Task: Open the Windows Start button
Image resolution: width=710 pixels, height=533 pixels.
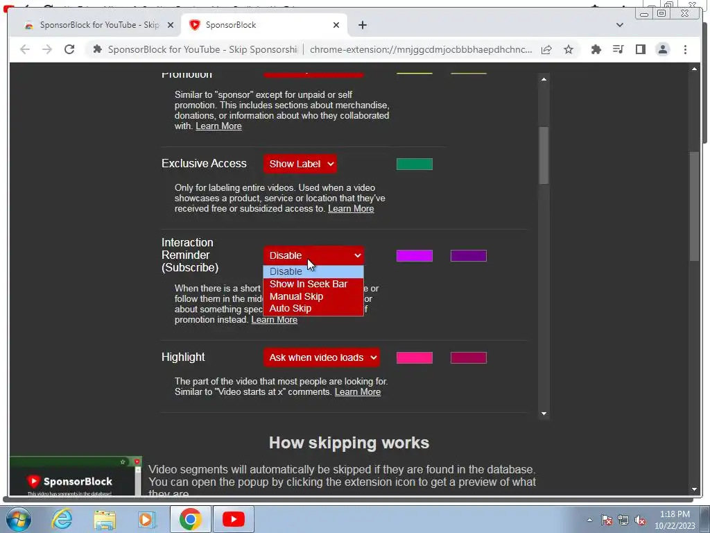Action: [17, 519]
